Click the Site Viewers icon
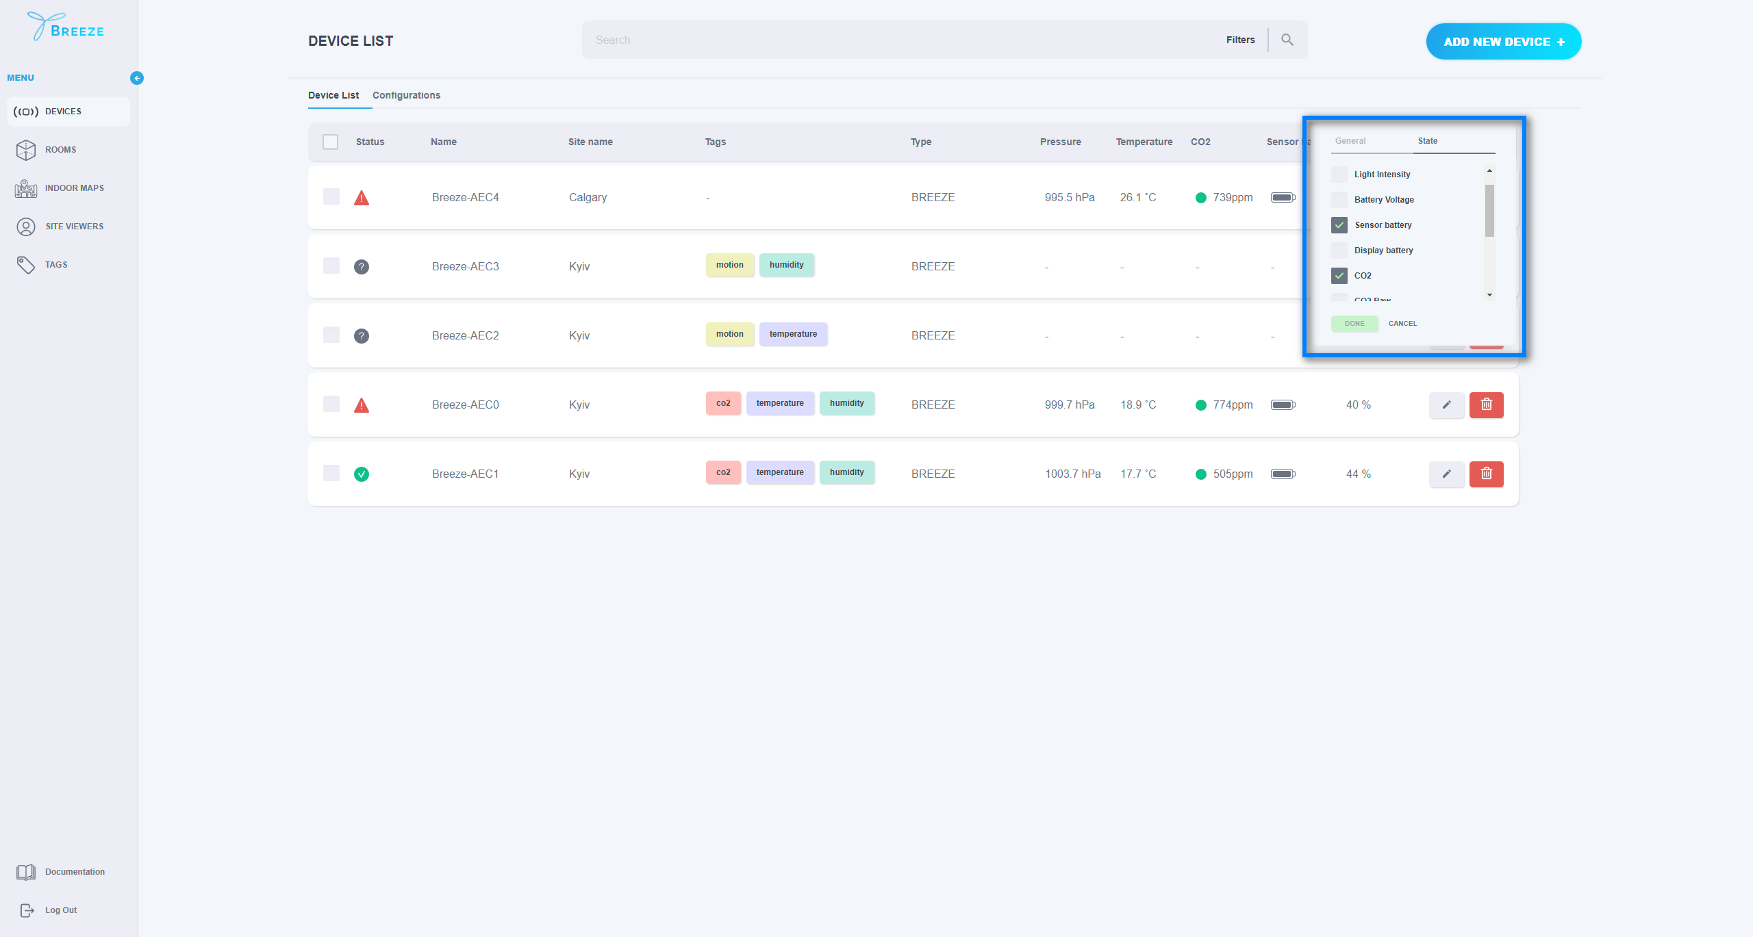This screenshot has width=1753, height=937. click(x=25, y=226)
